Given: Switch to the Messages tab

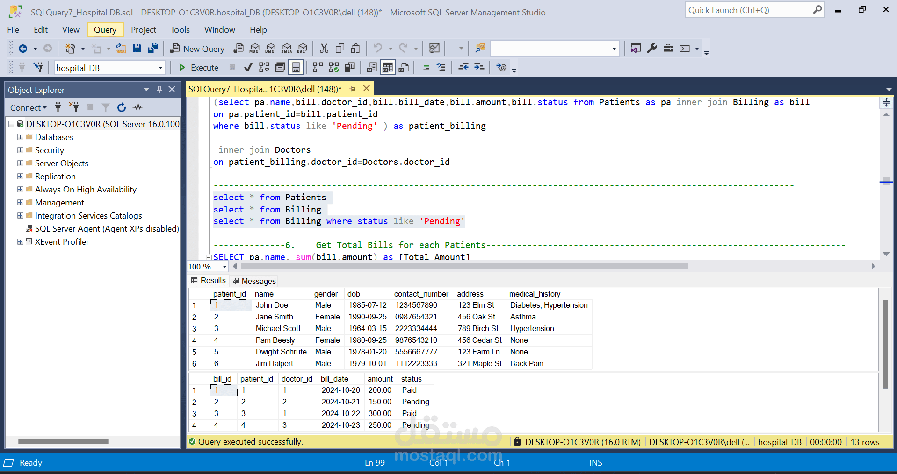Looking at the screenshot, I should (x=254, y=281).
